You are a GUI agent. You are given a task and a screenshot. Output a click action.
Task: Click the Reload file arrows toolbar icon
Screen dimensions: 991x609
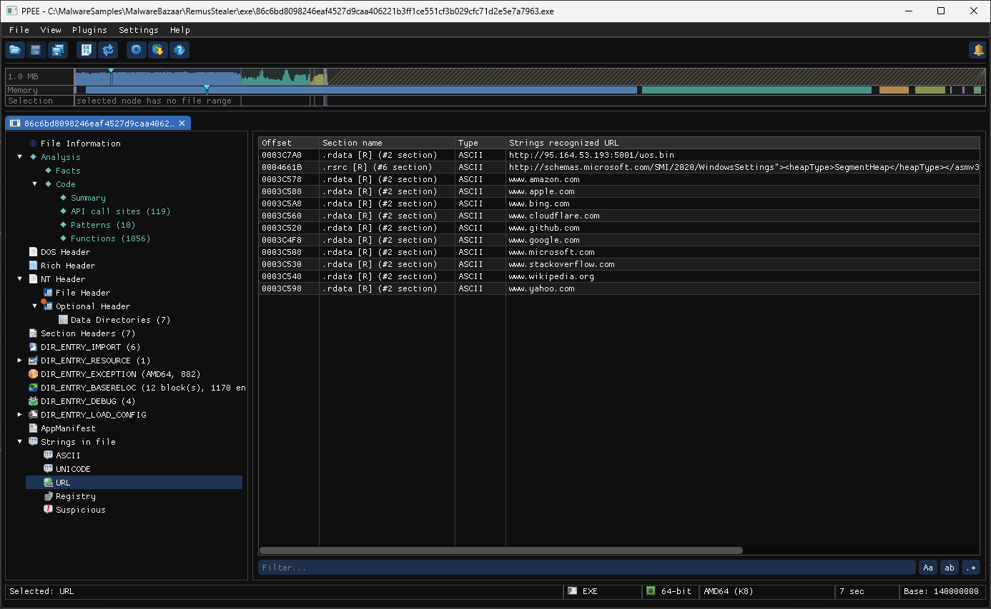[x=108, y=50]
